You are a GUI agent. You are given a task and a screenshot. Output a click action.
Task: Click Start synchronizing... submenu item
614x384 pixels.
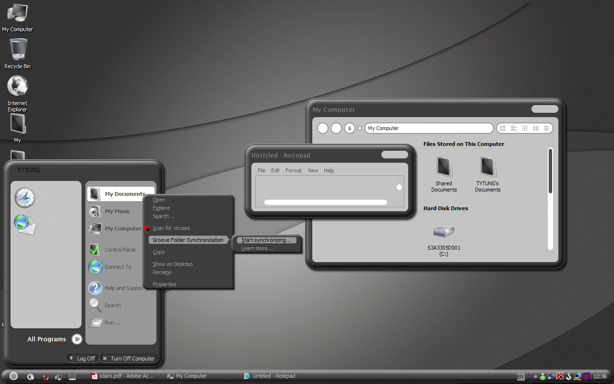tap(266, 240)
